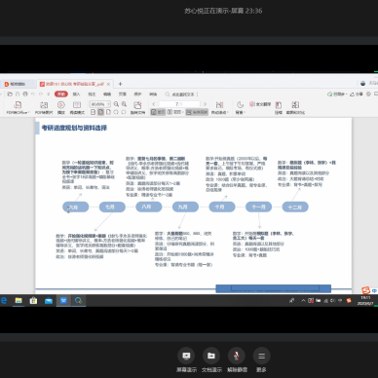Open the 转换 ribbon tab
The width and height of the screenshot is (378, 378).
tap(153, 94)
